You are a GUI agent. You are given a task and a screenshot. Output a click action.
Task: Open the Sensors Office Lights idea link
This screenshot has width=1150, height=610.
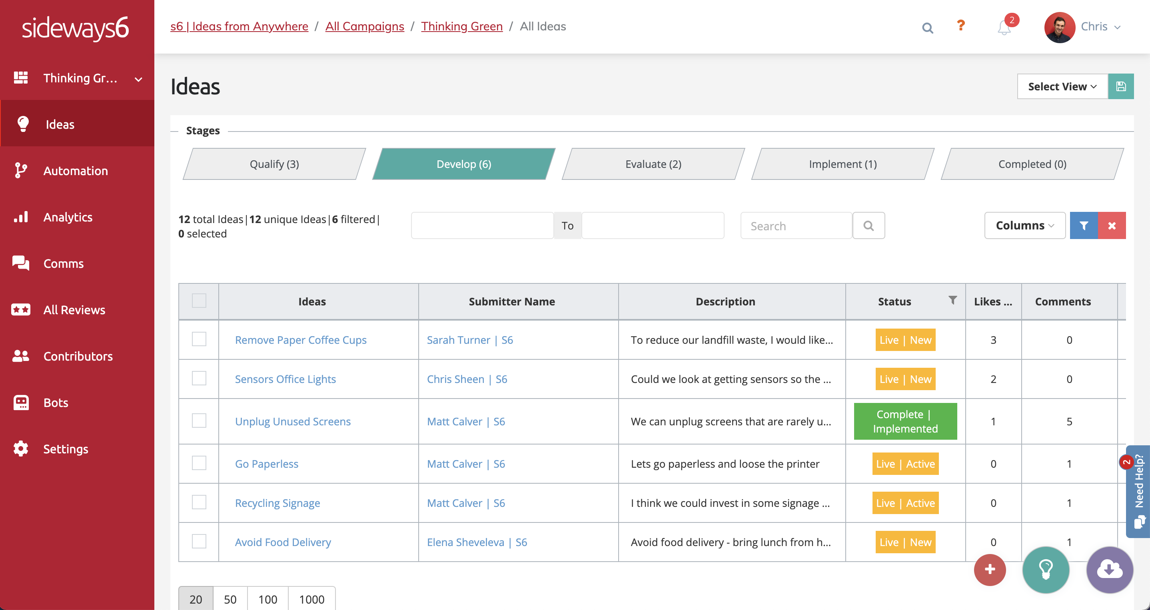[285, 379]
